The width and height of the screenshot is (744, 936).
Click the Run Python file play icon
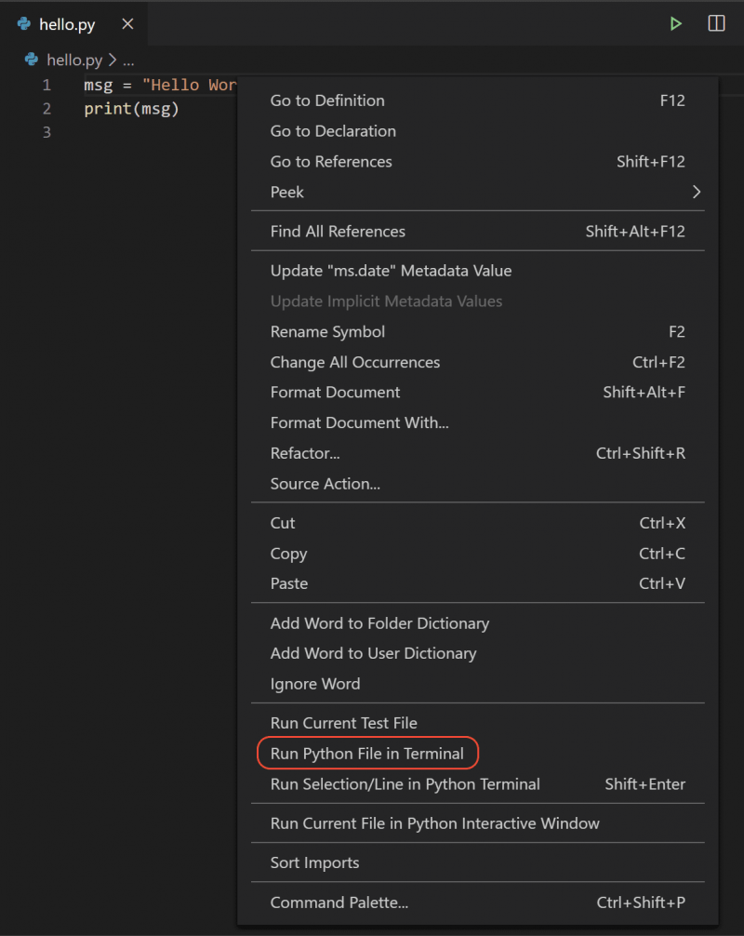675,23
